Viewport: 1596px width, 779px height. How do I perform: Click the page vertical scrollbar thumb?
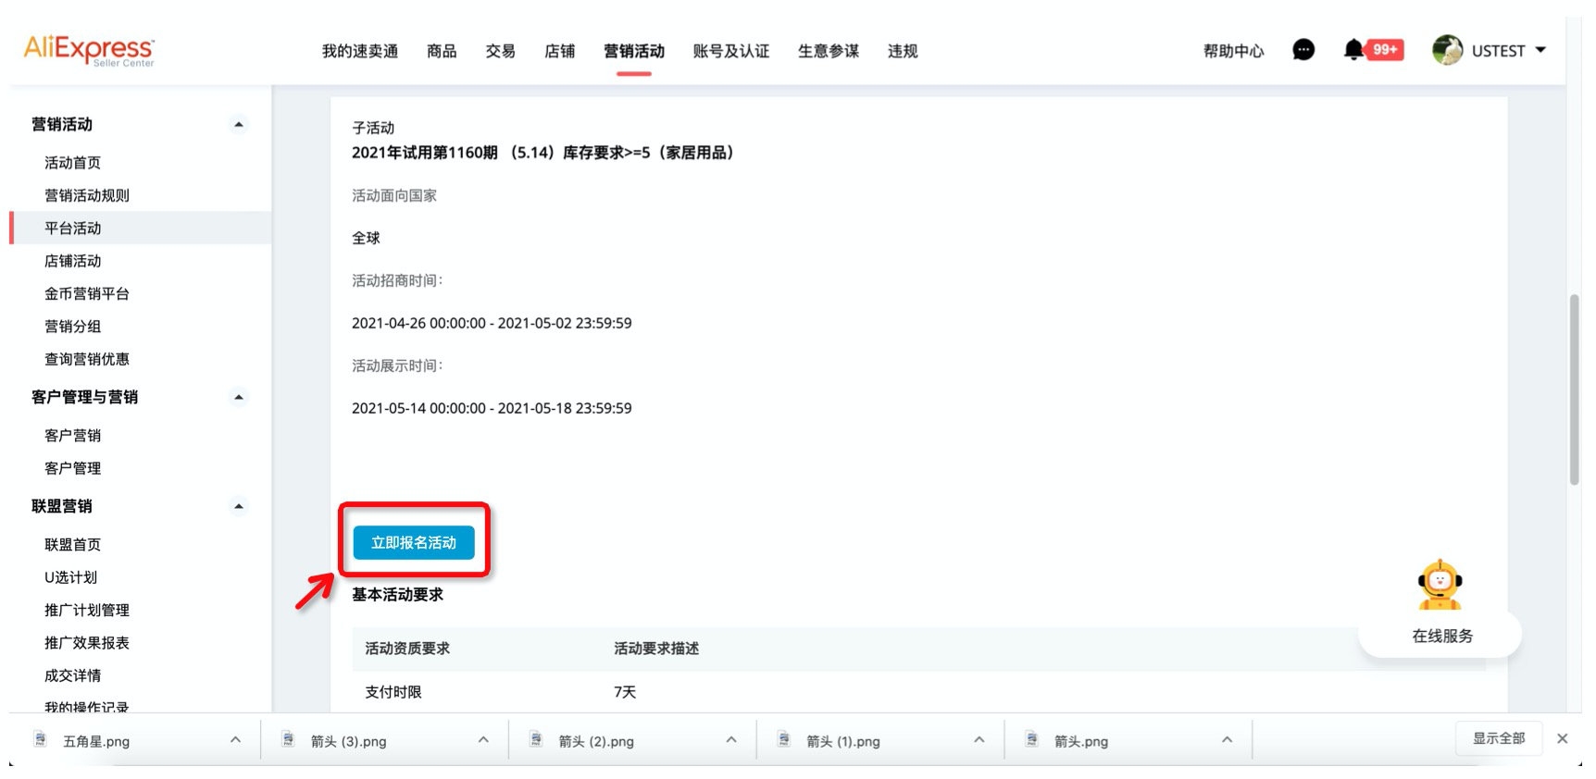click(1574, 389)
